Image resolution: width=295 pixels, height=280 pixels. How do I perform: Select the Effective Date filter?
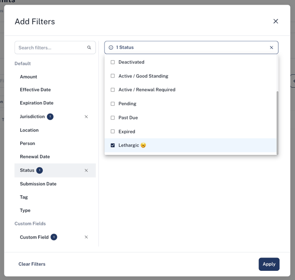pos(35,89)
